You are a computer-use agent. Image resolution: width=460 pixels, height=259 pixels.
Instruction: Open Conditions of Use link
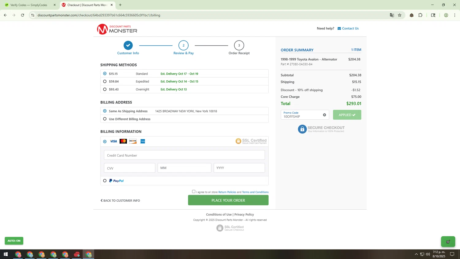pos(219,215)
